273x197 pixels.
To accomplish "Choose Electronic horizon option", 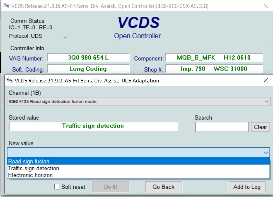I will tap(139, 175).
